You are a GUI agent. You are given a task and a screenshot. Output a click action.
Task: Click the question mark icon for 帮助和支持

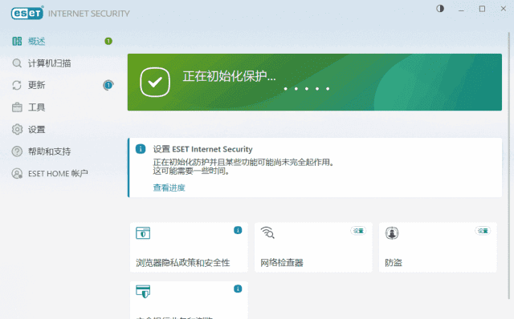tap(17, 151)
